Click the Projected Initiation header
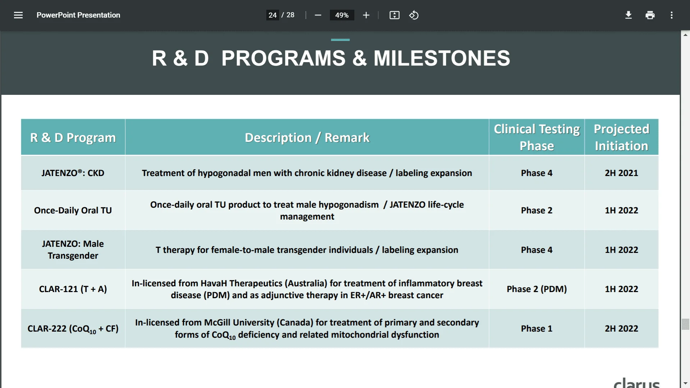690x388 pixels. coord(621,137)
